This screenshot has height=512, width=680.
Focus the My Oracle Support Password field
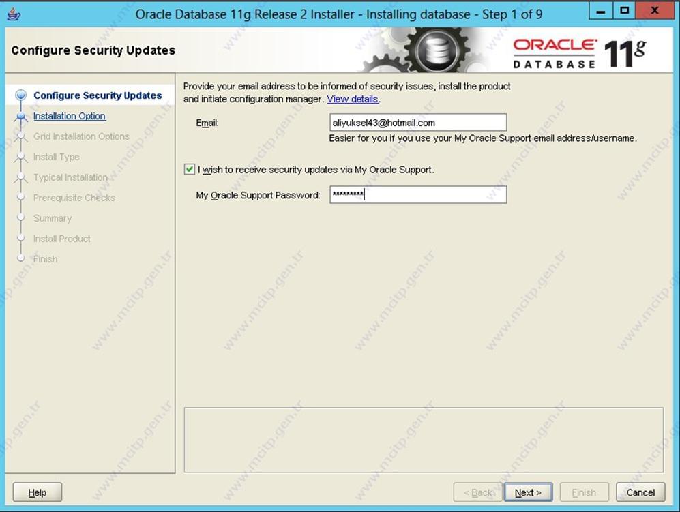(x=418, y=195)
